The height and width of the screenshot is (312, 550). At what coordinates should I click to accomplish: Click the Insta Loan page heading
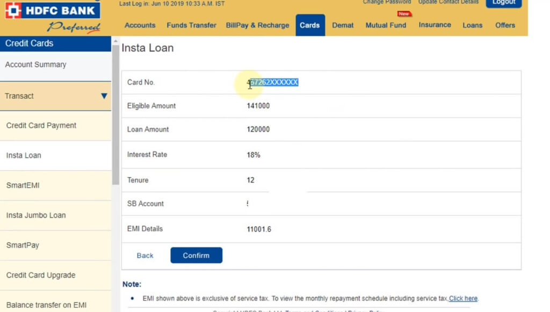[x=147, y=48]
